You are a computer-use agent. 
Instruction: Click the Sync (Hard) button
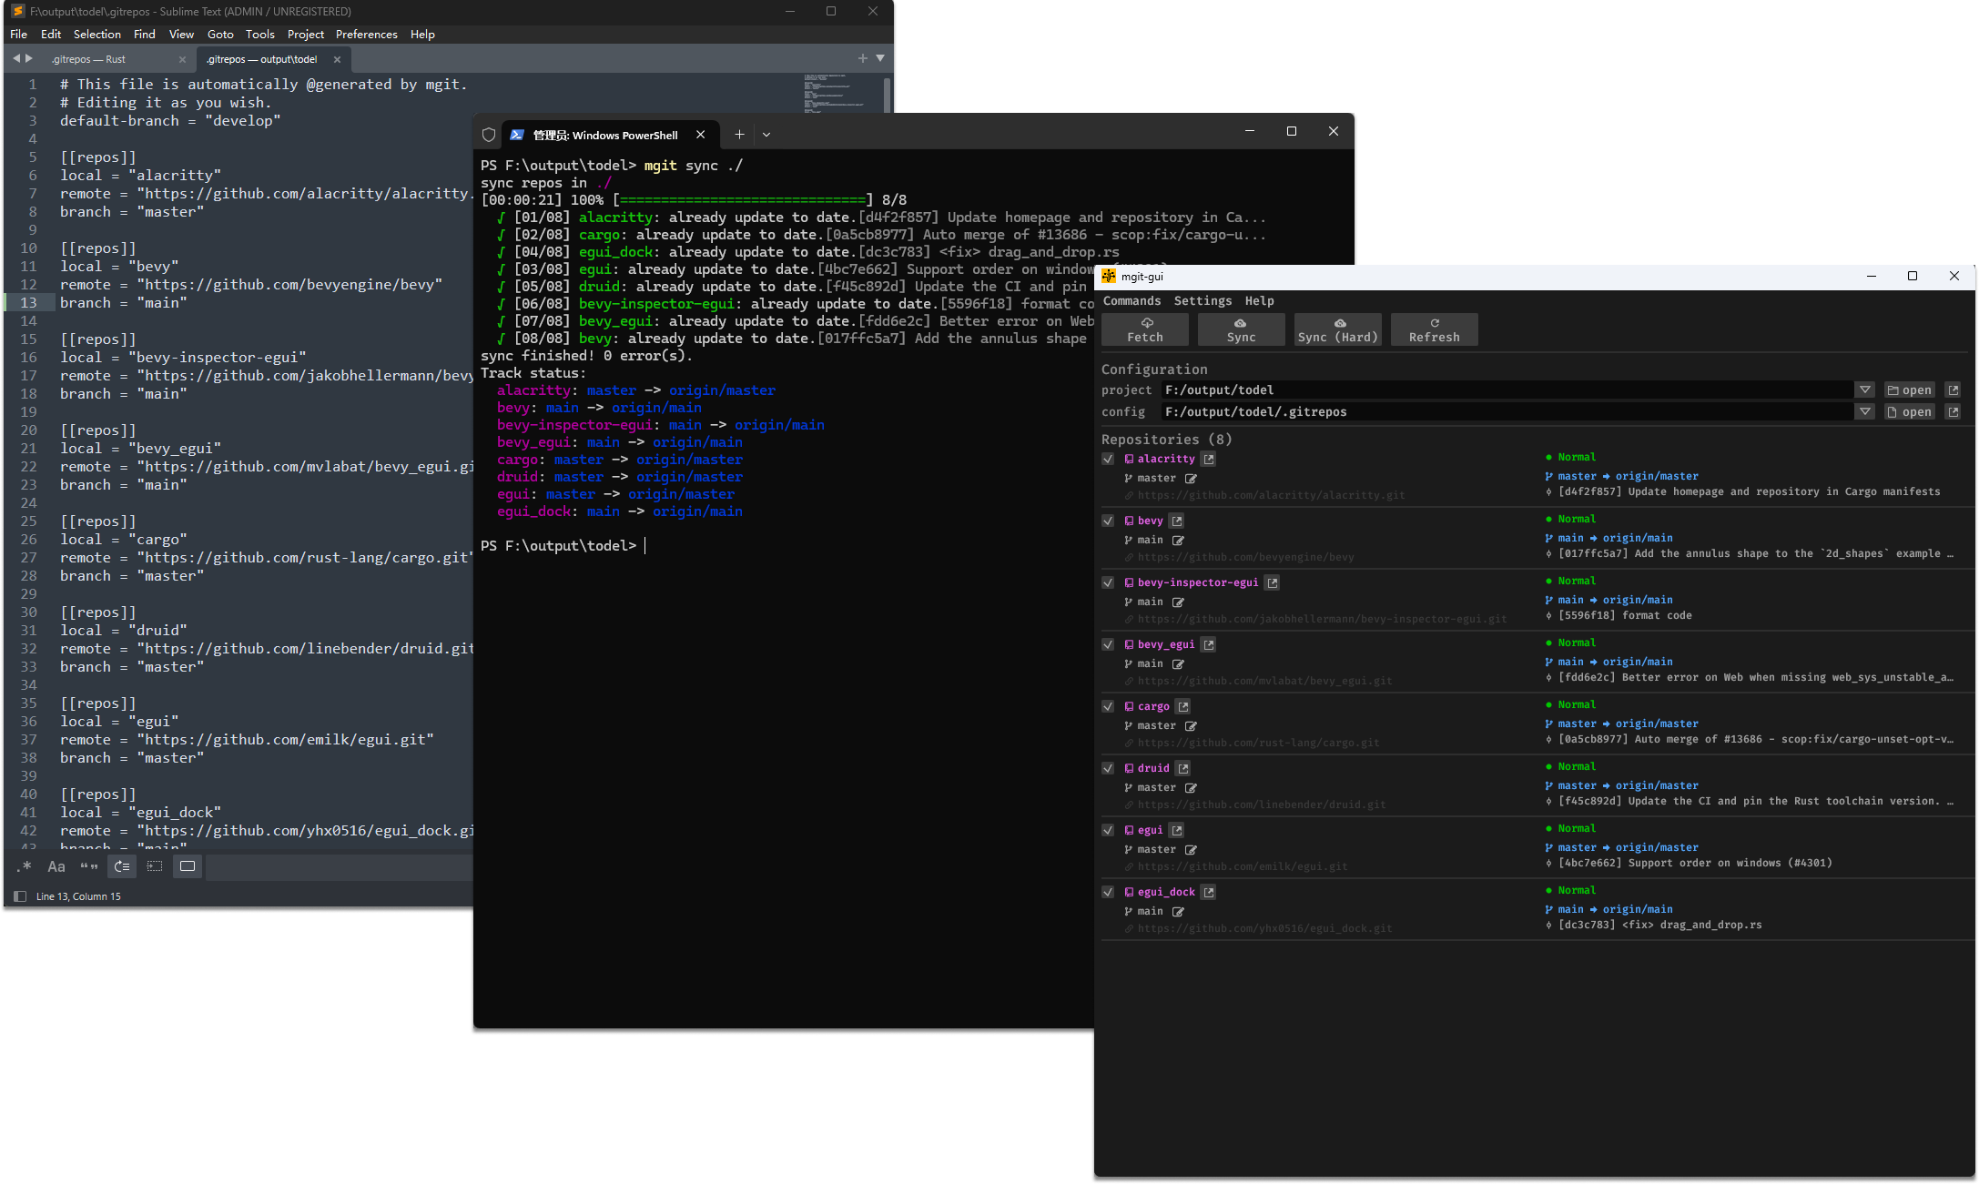click(x=1338, y=329)
